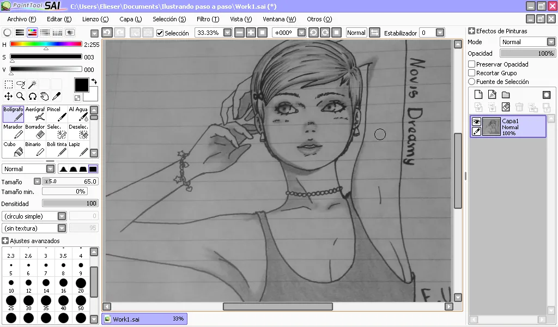Pick the lasso selection tool
558x327 pixels.
(21, 84)
